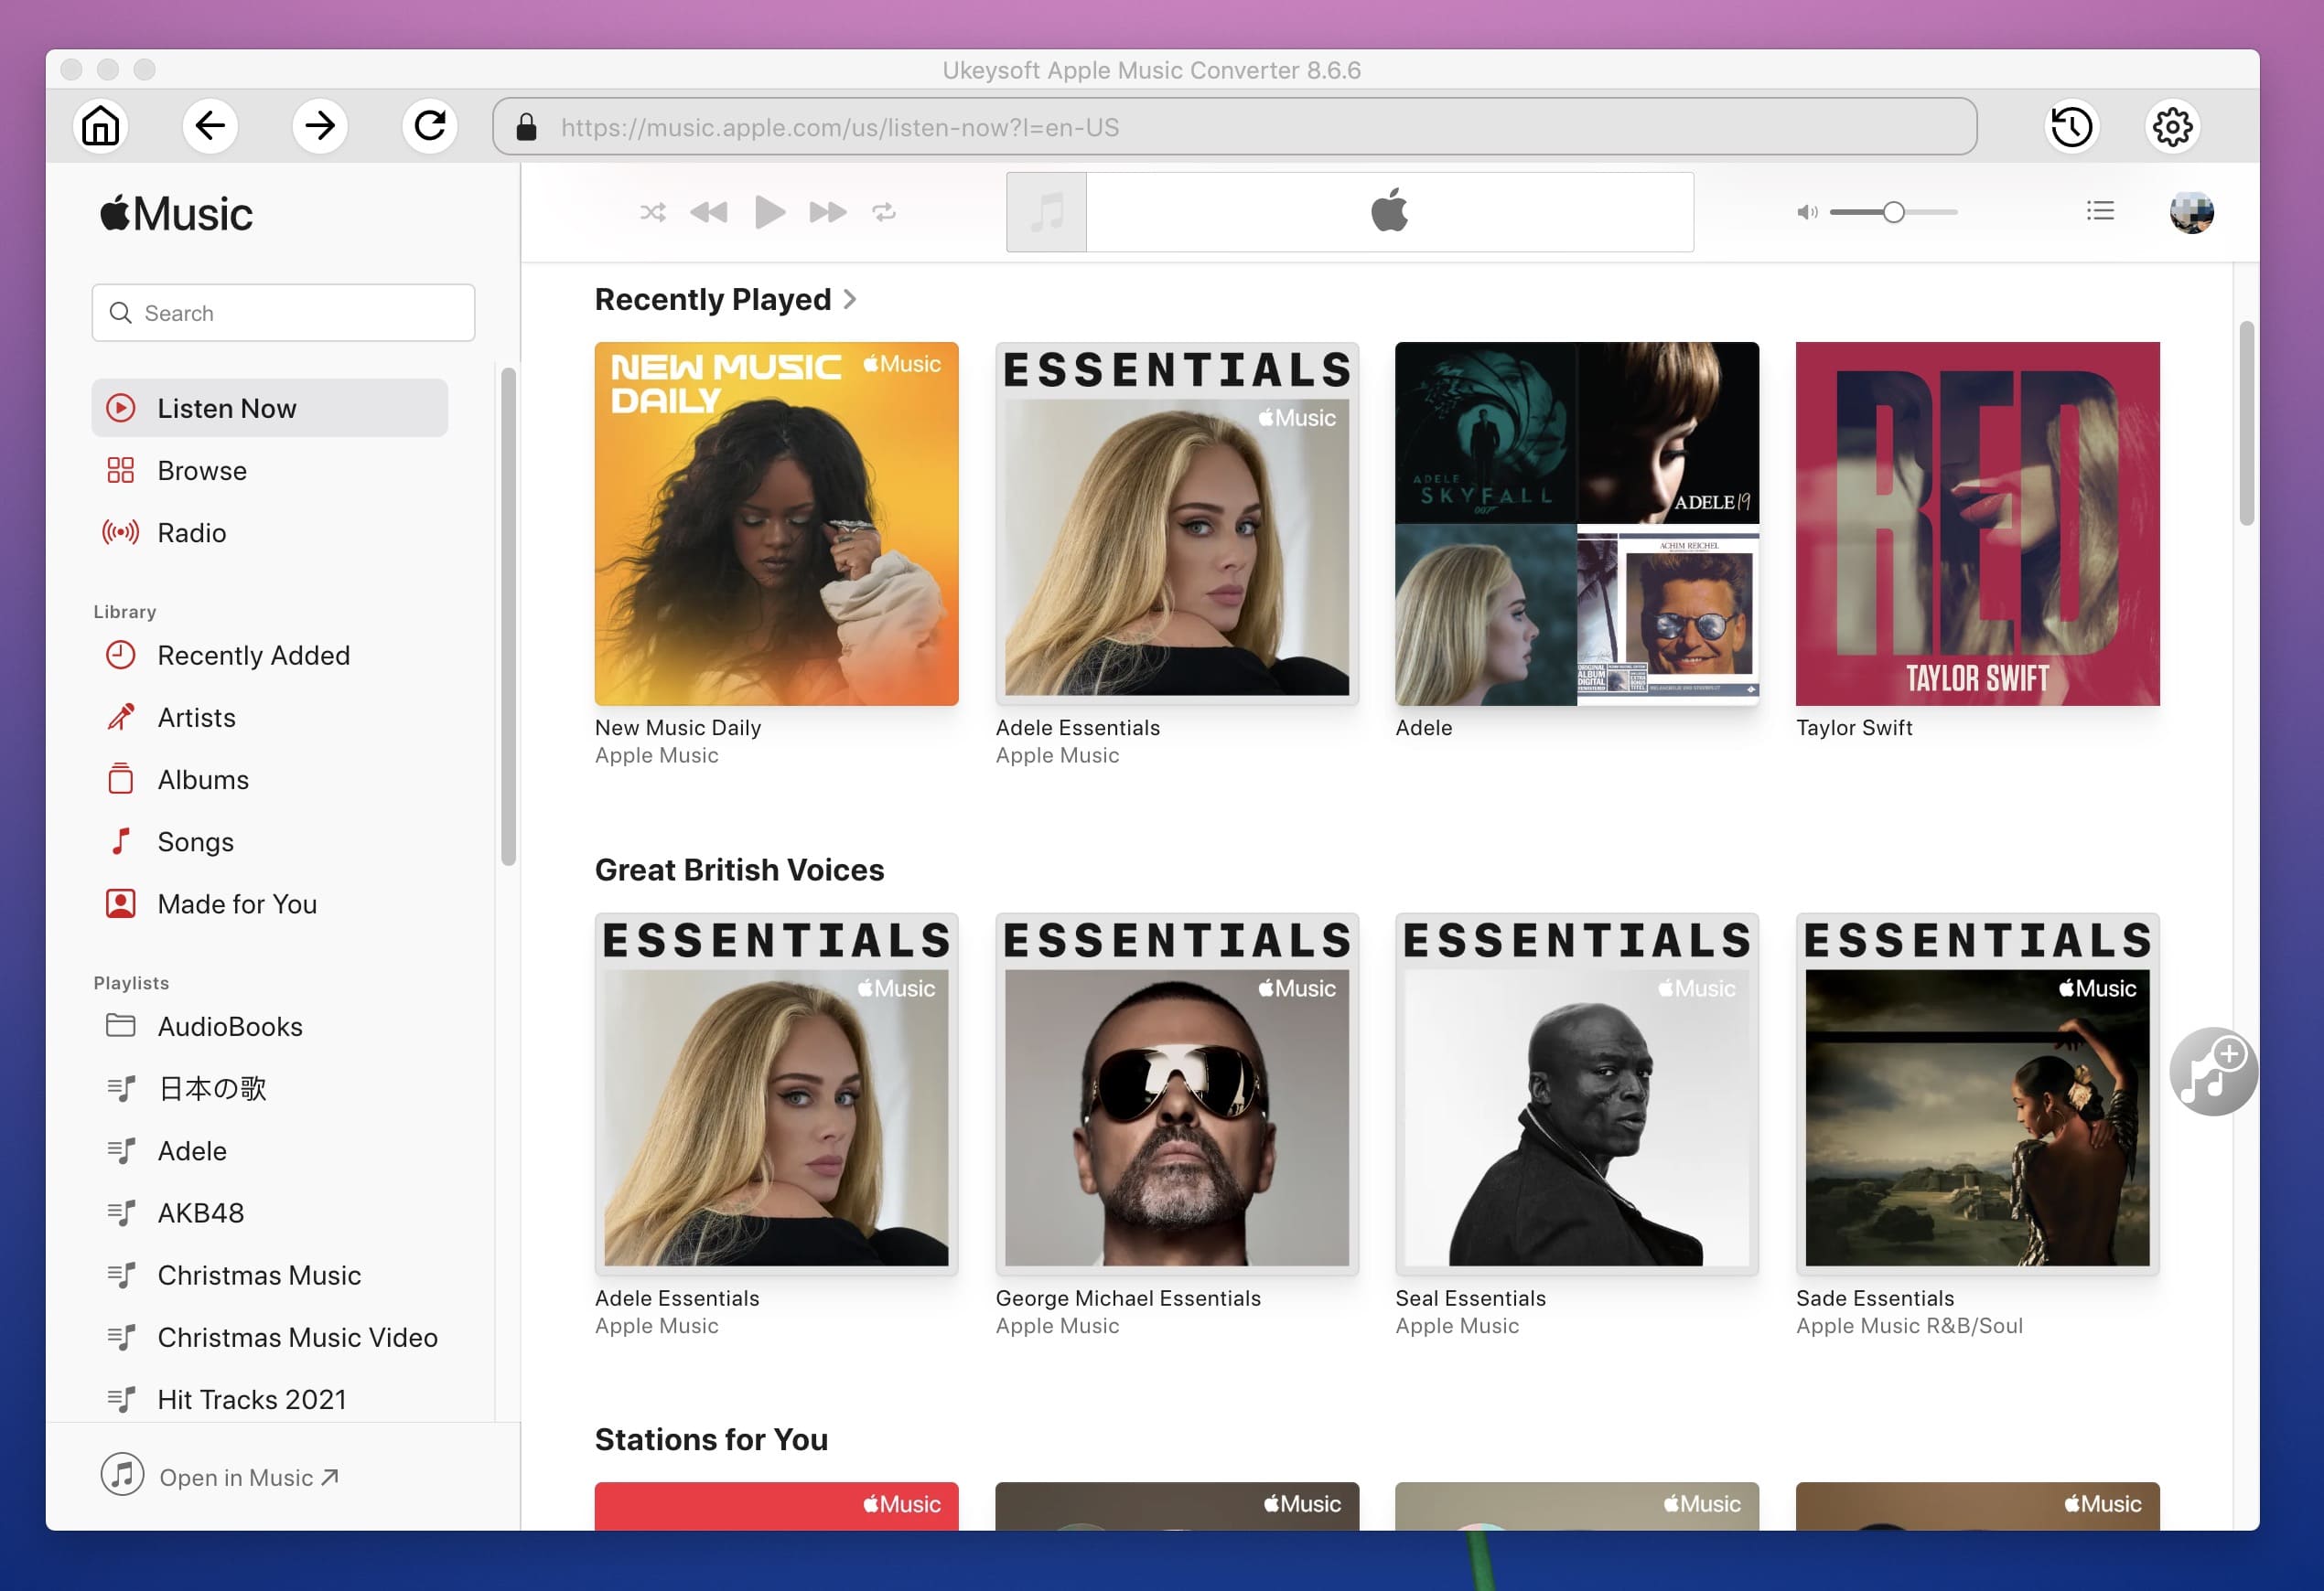Click the fast-forward/skip track icon
The width and height of the screenshot is (2324, 1591).
(824, 211)
